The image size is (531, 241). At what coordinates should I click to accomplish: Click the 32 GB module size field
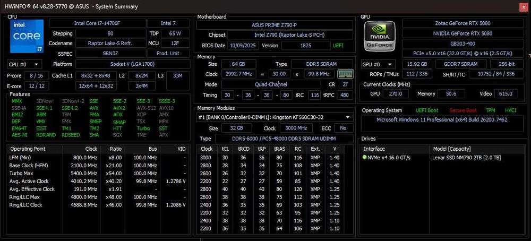(x=236, y=128)
